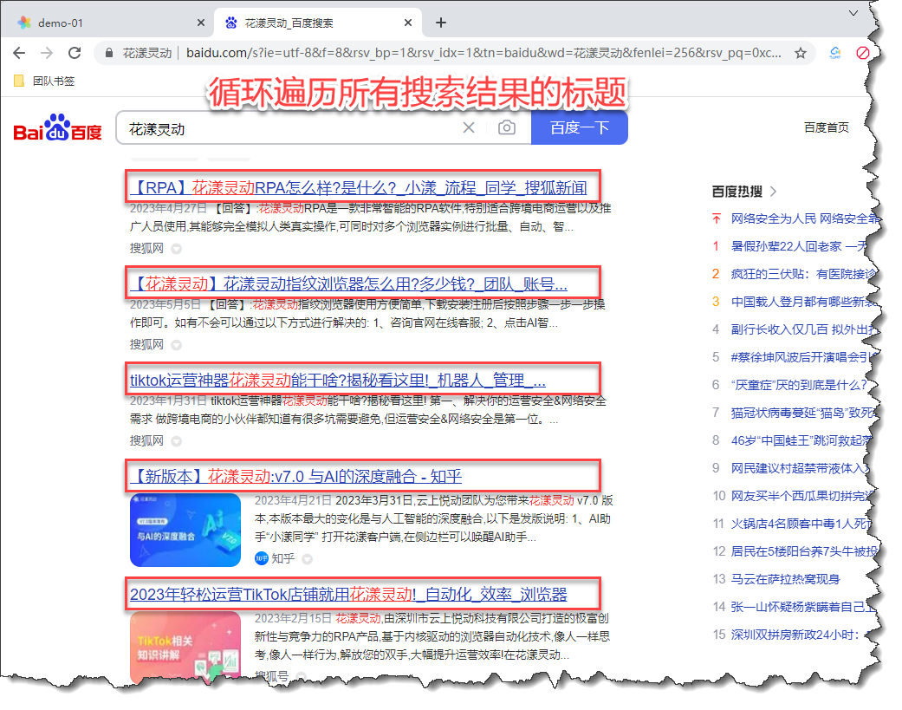Click the Baidu logo

point(57,127)
